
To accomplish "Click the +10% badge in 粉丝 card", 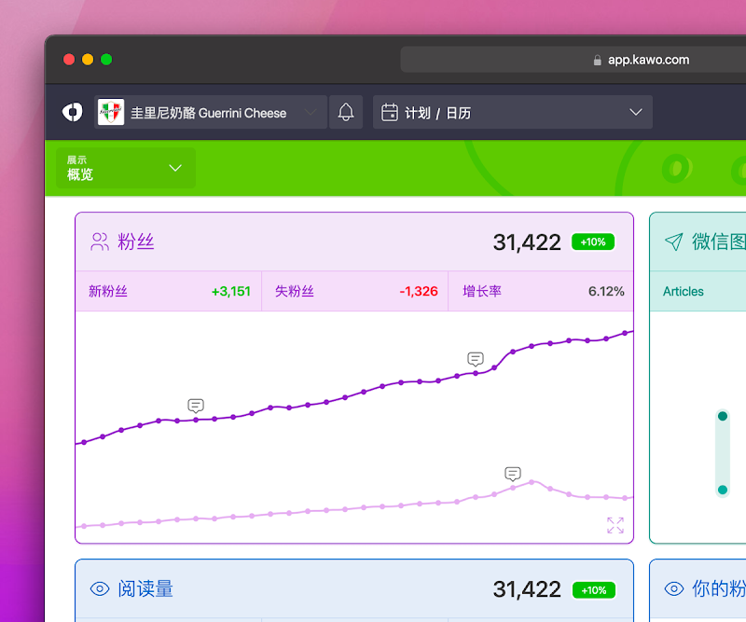I will coord(593,242).
